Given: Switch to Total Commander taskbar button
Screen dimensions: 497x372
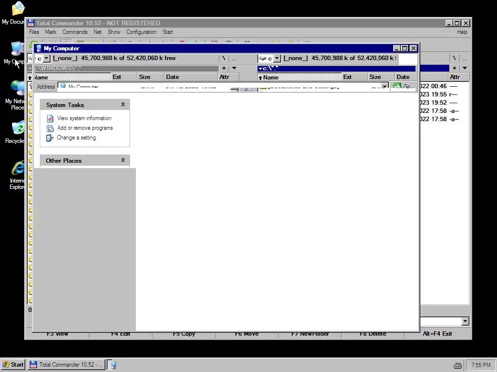Looking at the screenshot, I should (x=66, y=364).
